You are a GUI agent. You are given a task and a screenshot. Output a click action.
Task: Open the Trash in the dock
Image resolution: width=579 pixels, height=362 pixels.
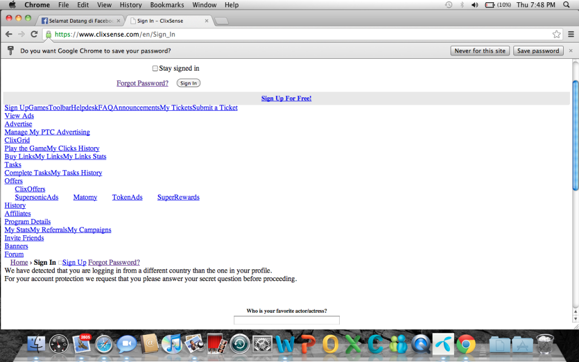[x=545, y=344]
